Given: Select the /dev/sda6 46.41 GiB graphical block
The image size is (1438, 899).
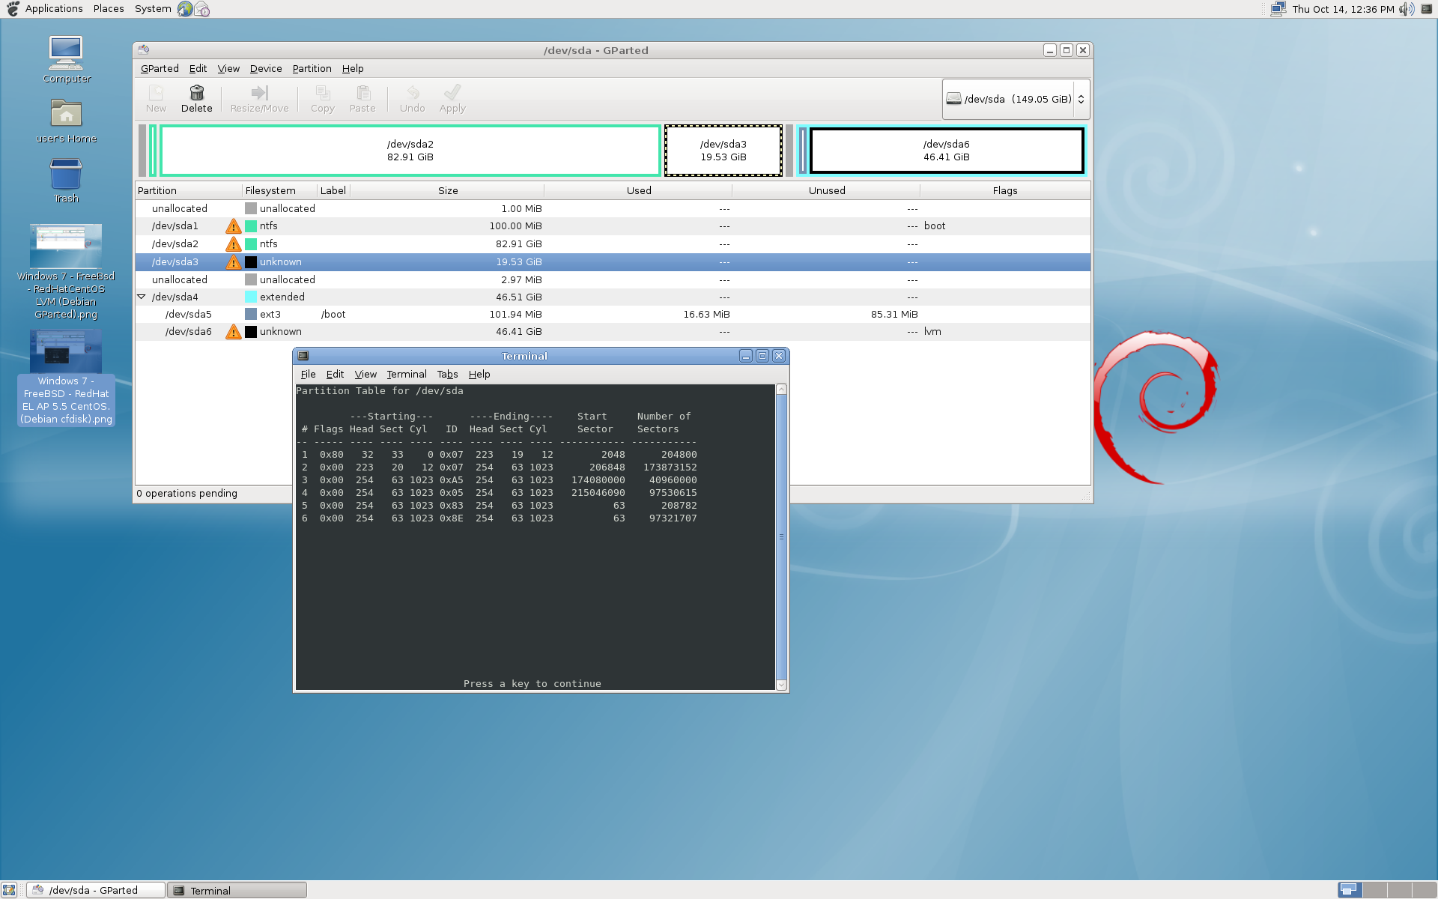Looking at the screenshot, I should coord(947,151).
